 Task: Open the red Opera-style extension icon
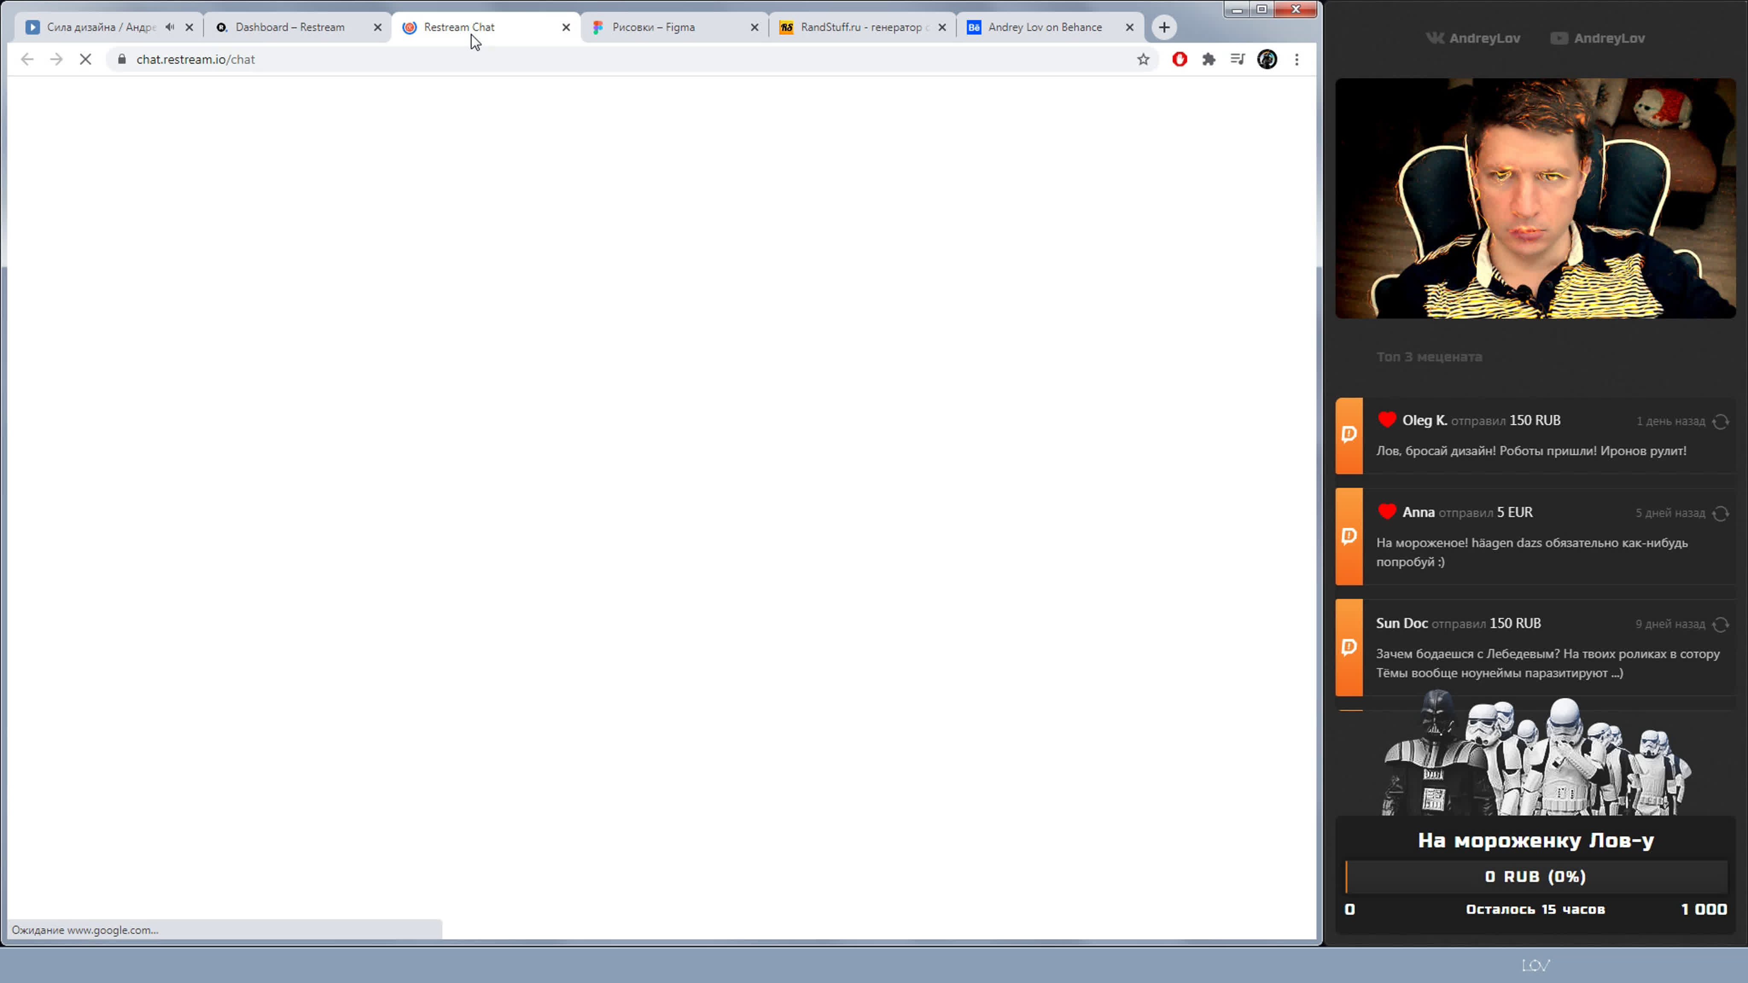[1180, 60]
